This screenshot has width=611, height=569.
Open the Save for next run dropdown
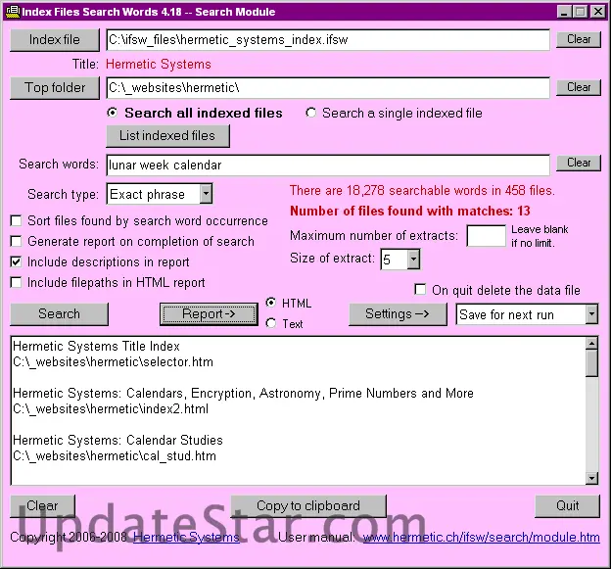591,314
